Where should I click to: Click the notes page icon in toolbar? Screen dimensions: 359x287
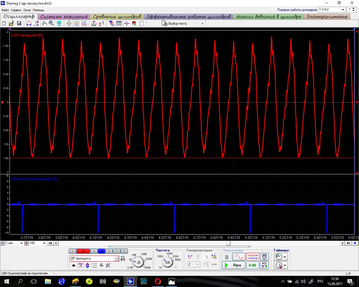tap(142, 24)
